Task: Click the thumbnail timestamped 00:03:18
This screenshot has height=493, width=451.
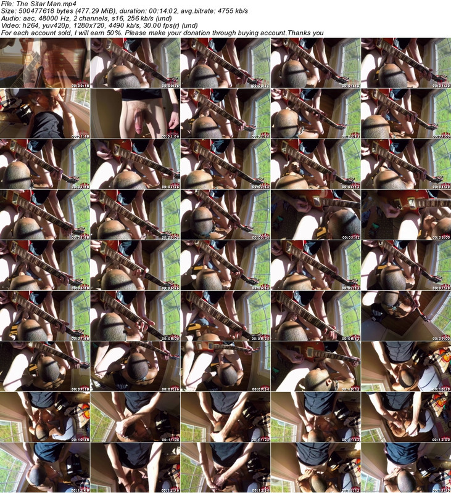Action: point(45,164)
